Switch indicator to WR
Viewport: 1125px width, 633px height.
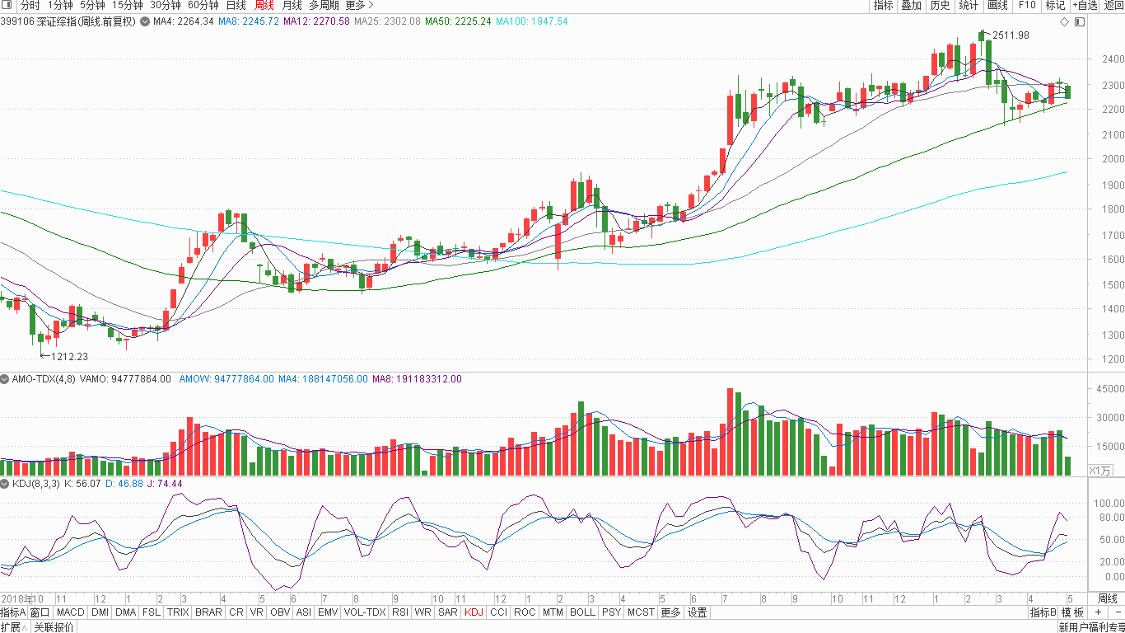[x=423, y=612]
